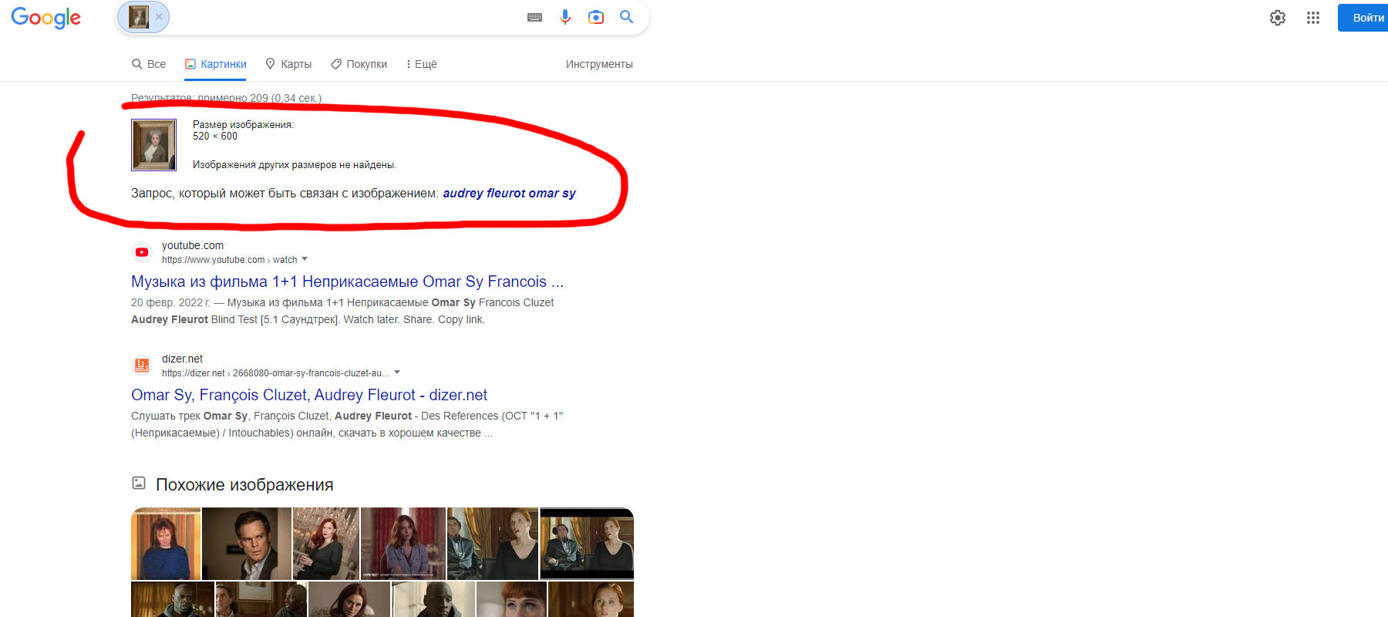Click the dizer.net site name text
The width and height of the screenshot is (1388, 617).
(x=182, y=359)
